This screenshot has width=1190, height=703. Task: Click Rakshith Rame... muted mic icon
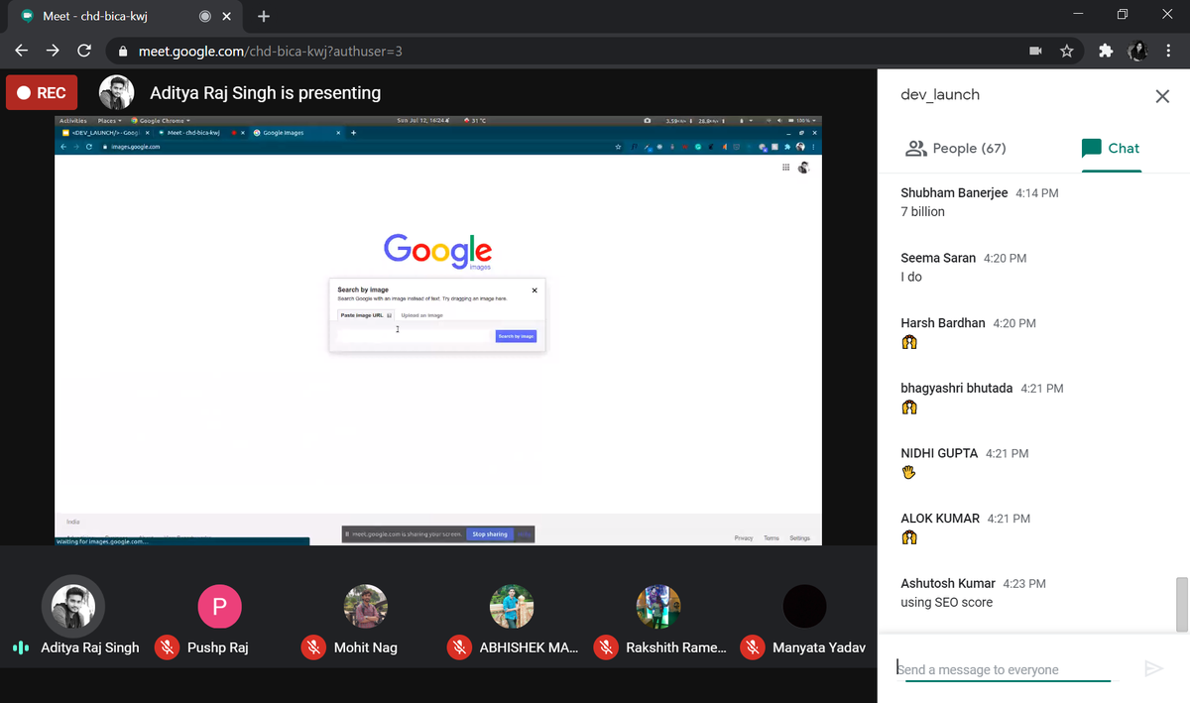click(x=606, y=647)
